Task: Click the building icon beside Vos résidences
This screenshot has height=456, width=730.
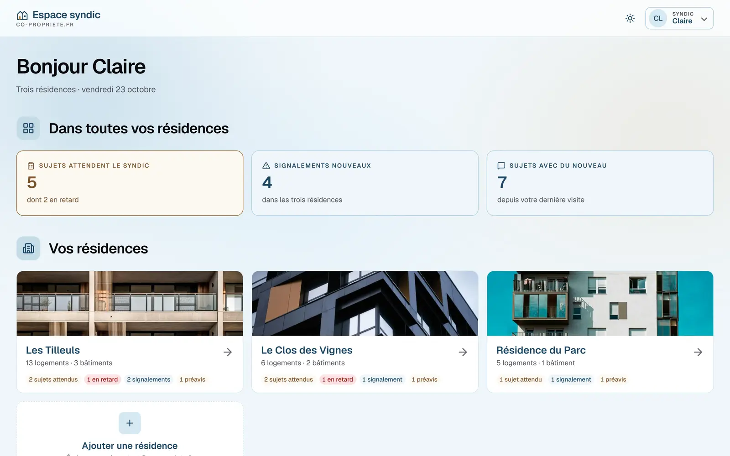Action: coord(28,248)
